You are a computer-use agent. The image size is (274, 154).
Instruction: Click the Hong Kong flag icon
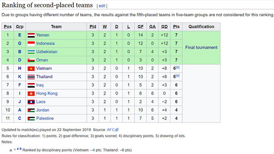(x=31, y=93)
